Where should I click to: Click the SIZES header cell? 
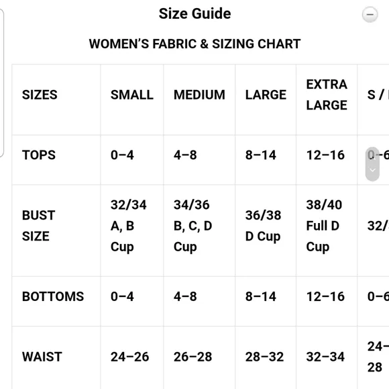[x=56, y=99]
